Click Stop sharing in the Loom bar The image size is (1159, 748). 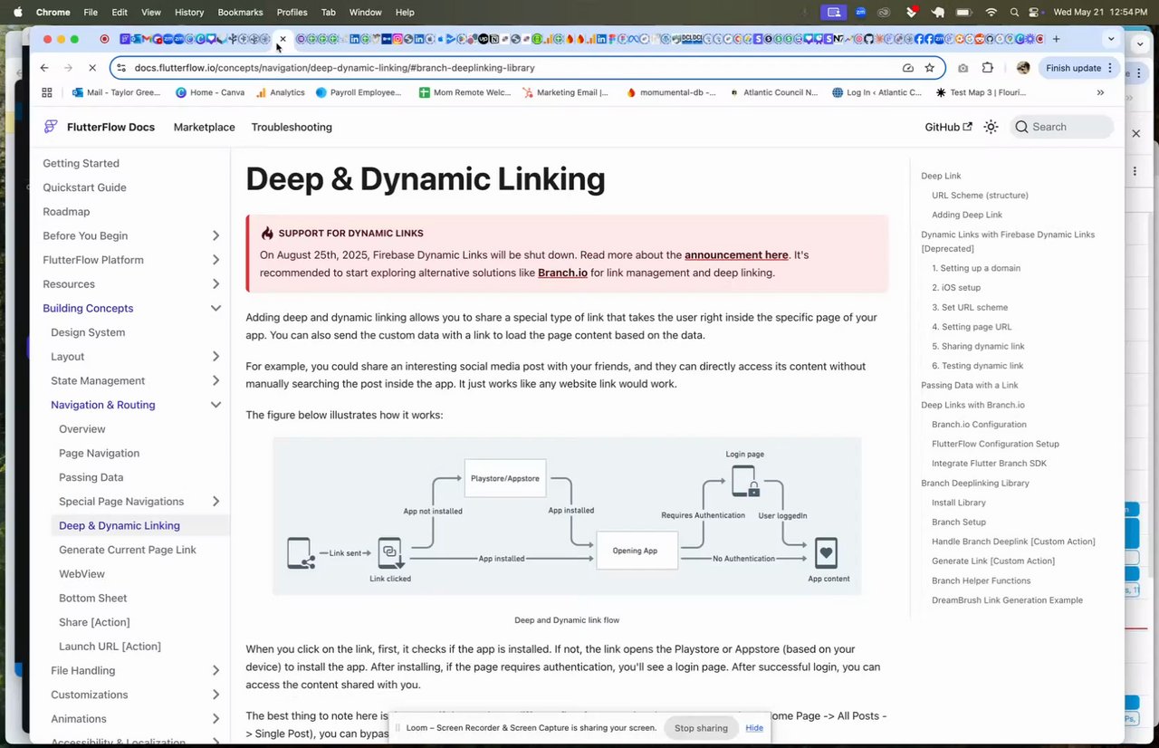tap(701, 728)
